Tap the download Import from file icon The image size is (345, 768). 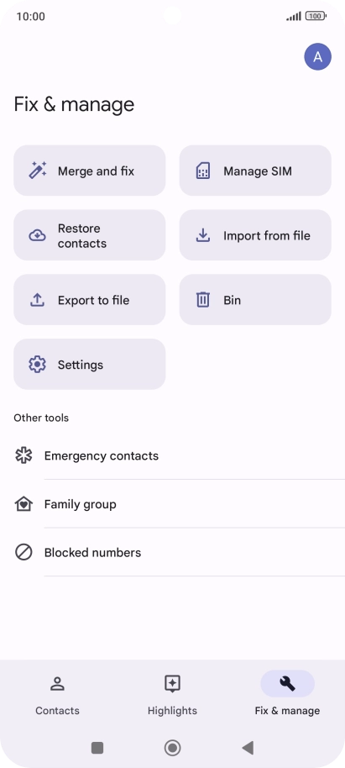203,235
